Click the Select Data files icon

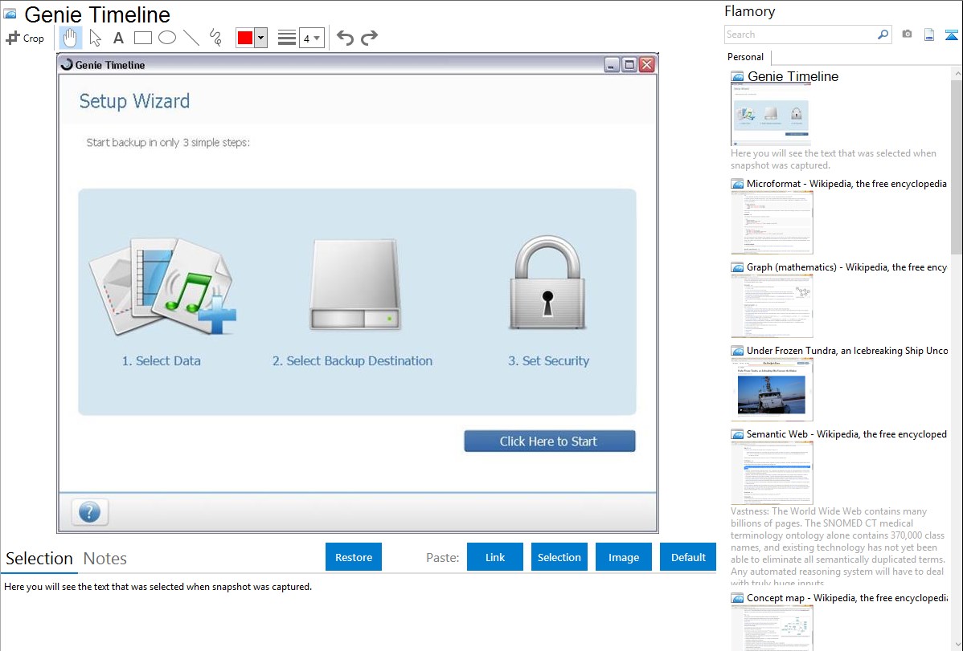162,286
